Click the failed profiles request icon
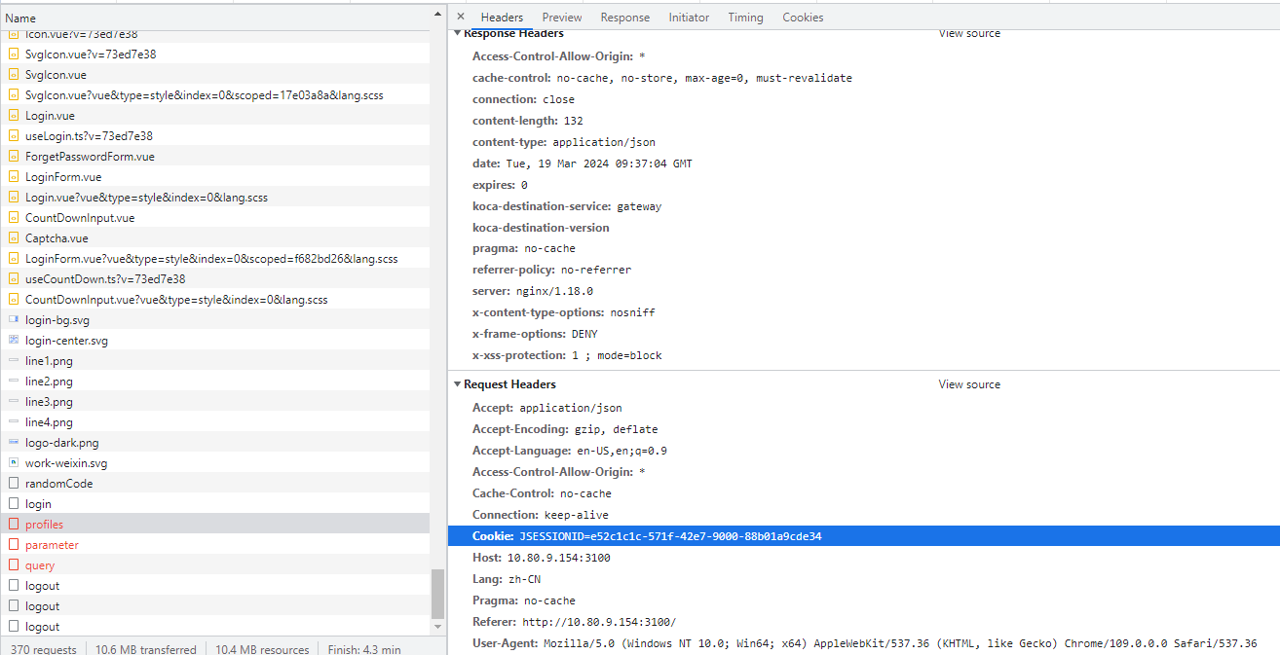Image resolution: width=1280 pixels, height=655 pixels. [x=14, y=525]
